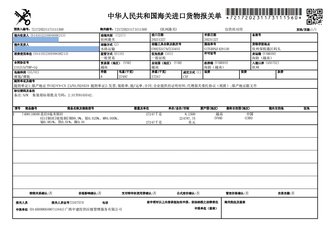329x229 pixels.
Task: Click the container number SITU9103542
Action: click(82, 95)
